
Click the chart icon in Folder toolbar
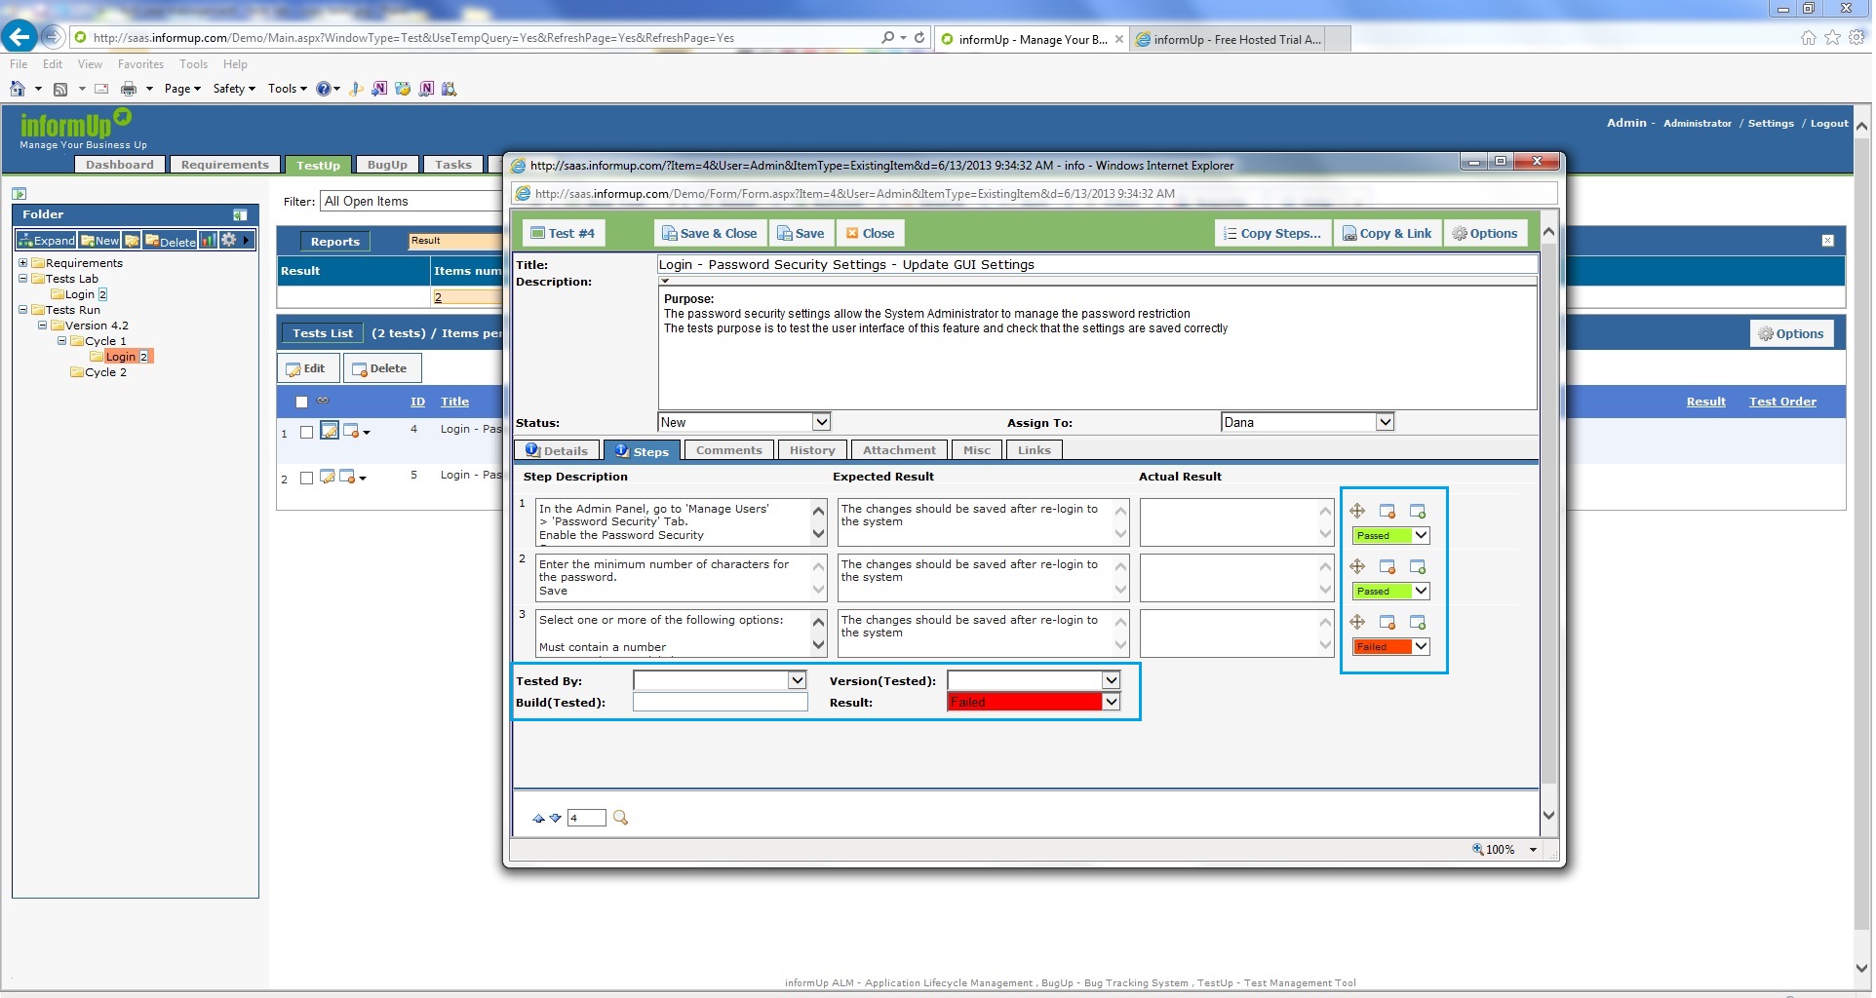(x=210, y=240)
